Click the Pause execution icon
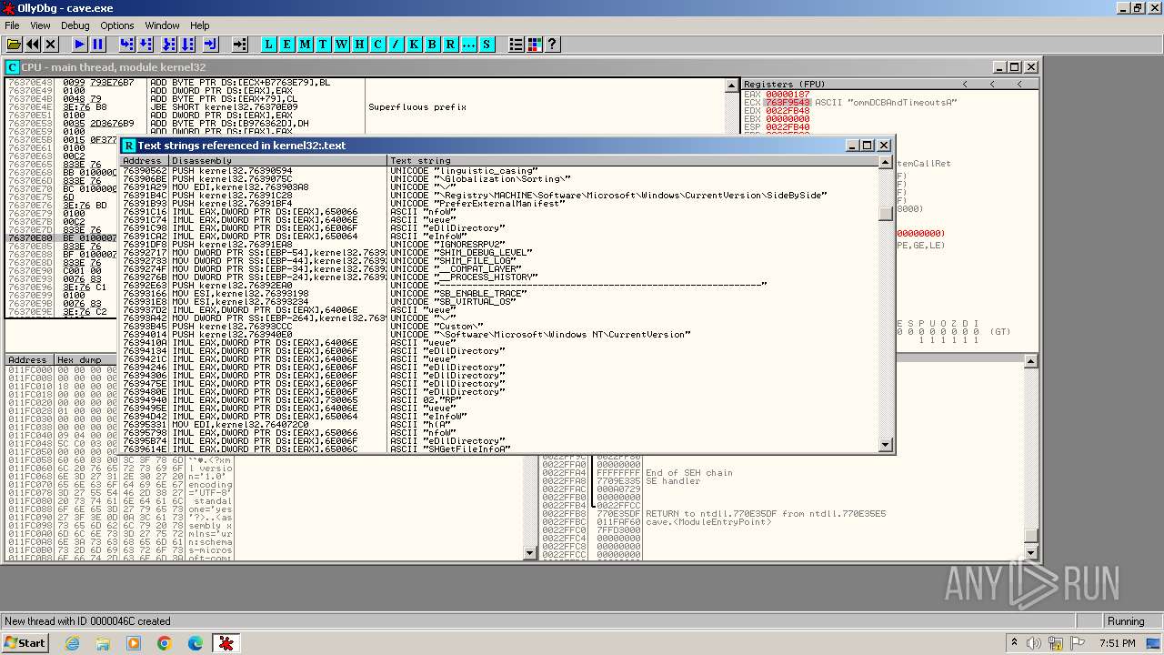Image resolution: width=1164 pixels, height=655 pixels. click(98, 44)
